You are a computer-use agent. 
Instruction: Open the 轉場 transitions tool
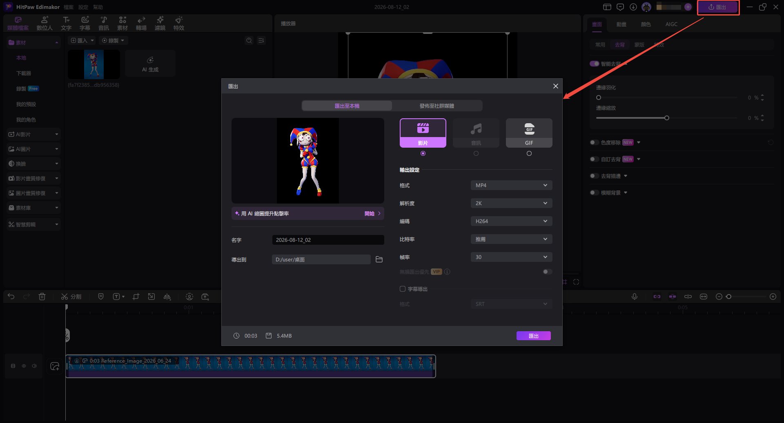click(141, 24)
